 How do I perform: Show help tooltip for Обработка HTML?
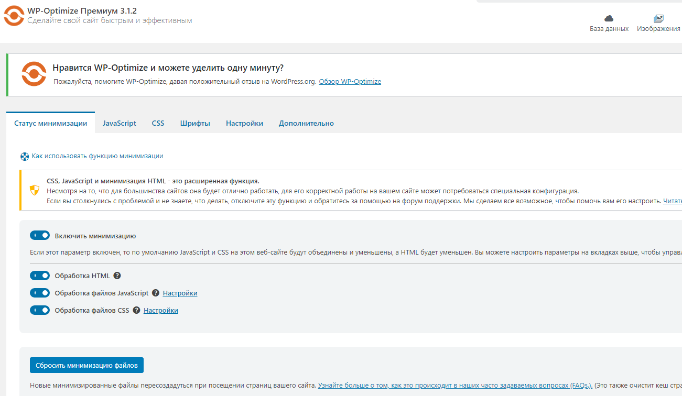(x=117, y=276)
